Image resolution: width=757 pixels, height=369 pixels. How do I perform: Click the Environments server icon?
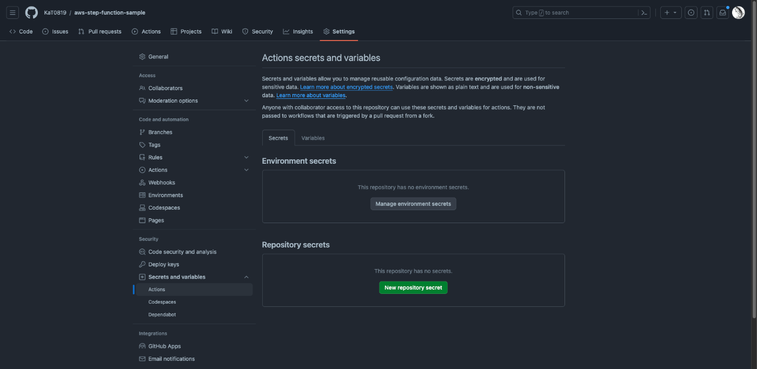[142, 195]
